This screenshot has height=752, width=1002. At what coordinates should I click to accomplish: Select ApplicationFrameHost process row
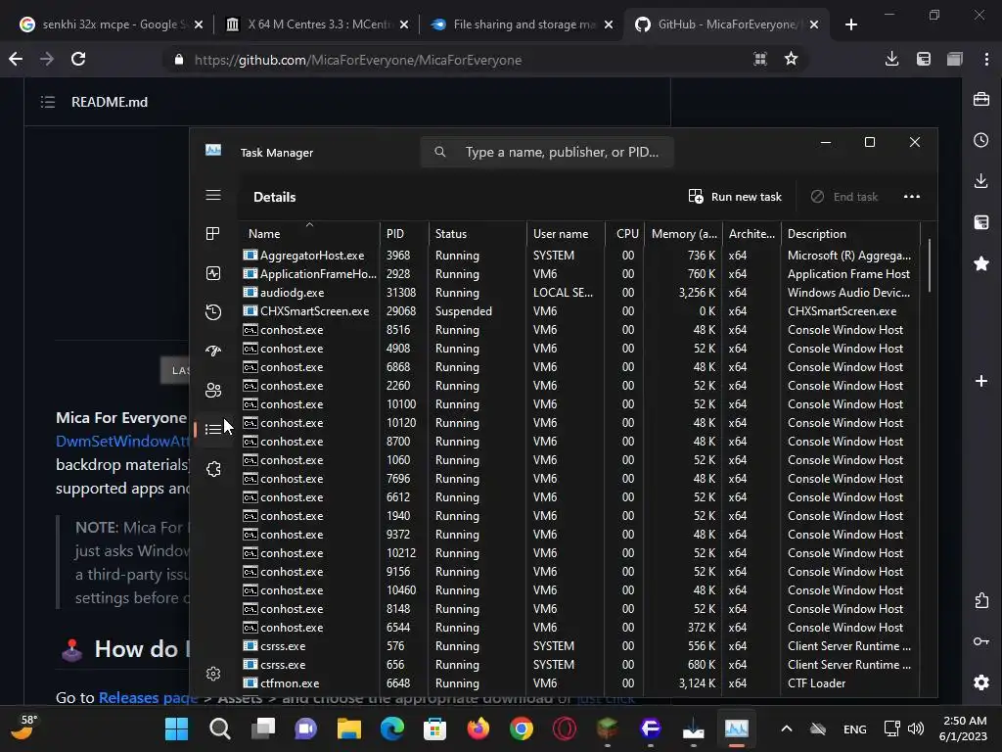(580, 274)
